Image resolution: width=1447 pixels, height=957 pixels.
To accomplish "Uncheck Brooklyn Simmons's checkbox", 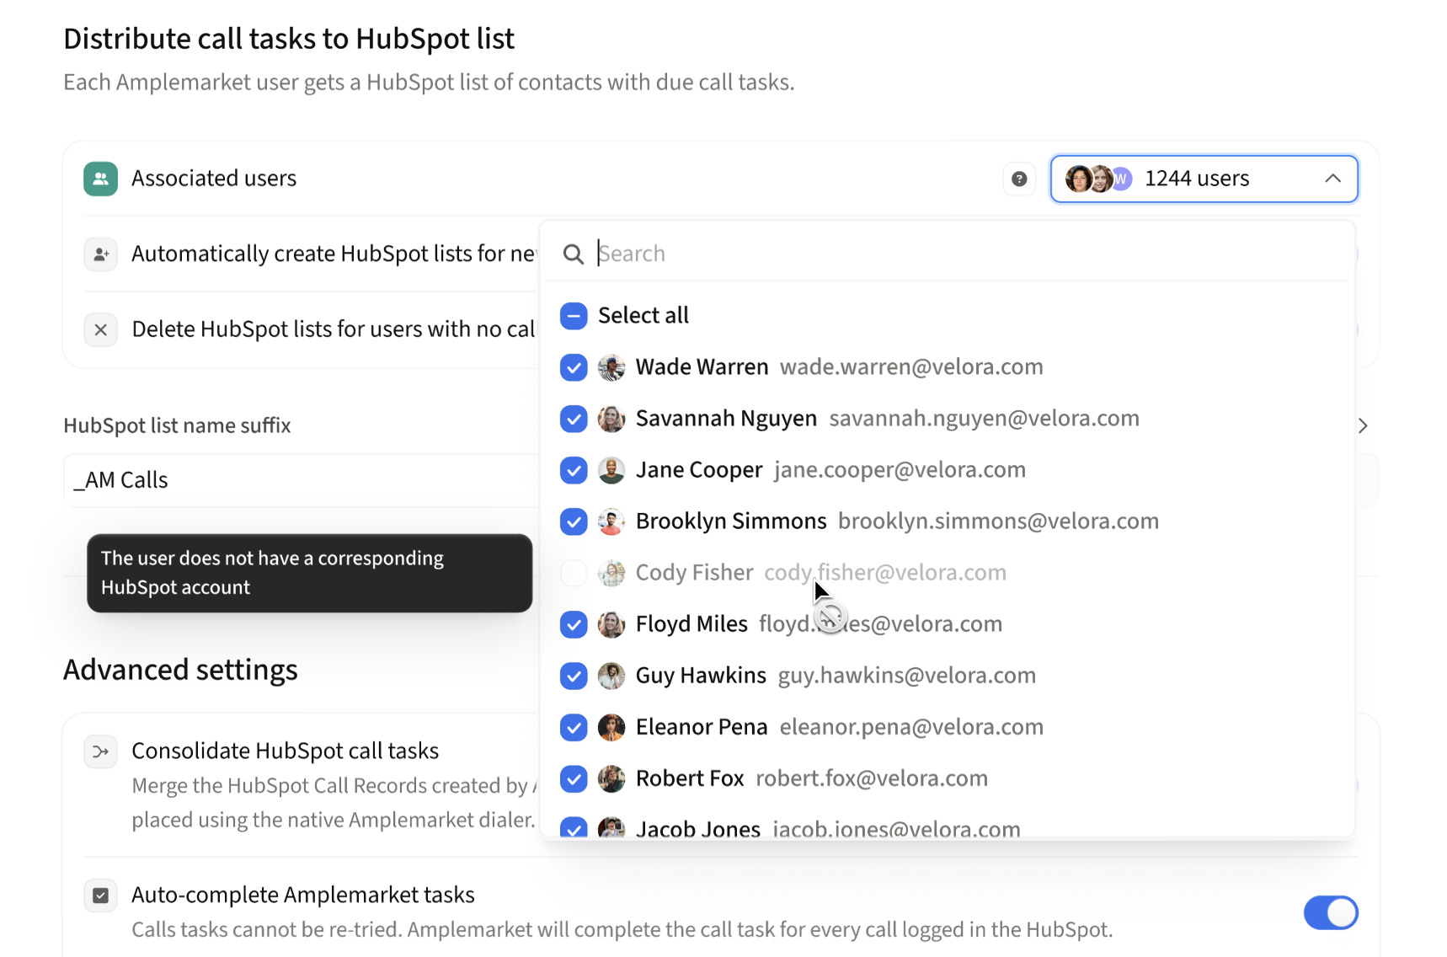I will point(574,521).
